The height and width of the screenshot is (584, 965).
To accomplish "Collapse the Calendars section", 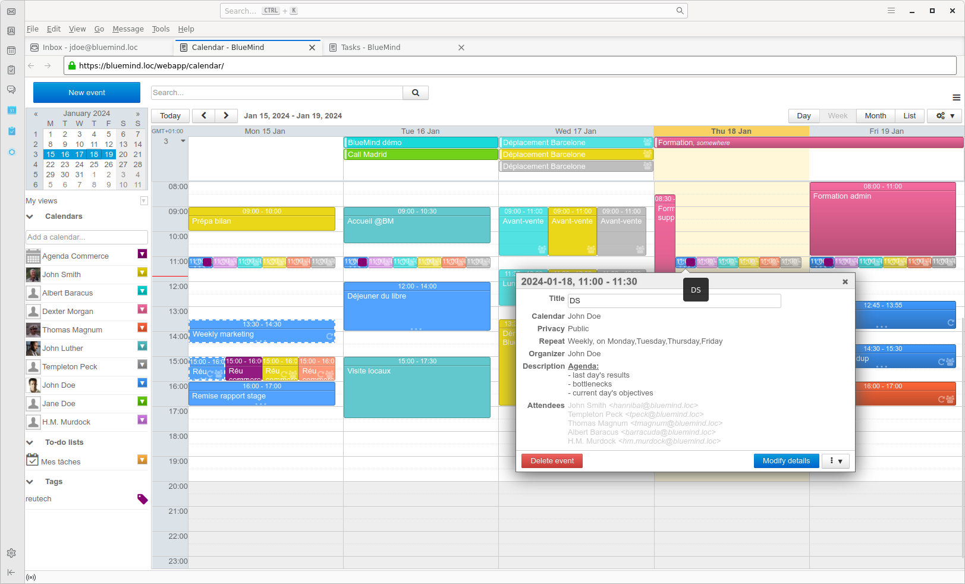I will click(30, 216).
